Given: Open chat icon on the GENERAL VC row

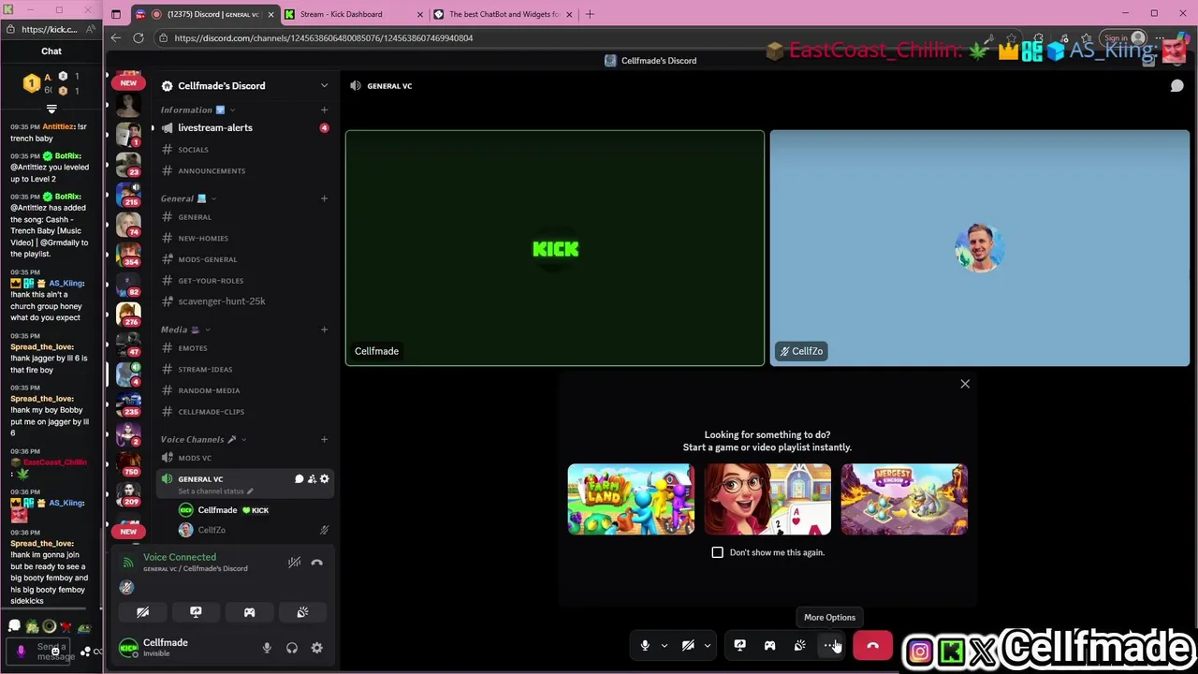Looking at the screenshot, I should [299, 479].
